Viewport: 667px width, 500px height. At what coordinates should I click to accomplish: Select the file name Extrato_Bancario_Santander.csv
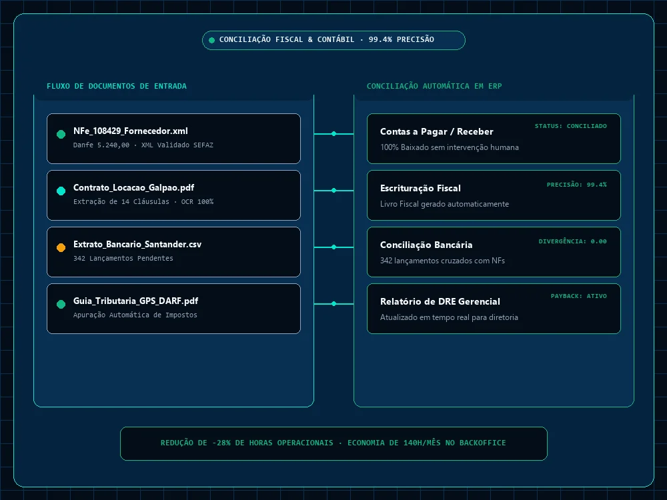coord(137,244)
